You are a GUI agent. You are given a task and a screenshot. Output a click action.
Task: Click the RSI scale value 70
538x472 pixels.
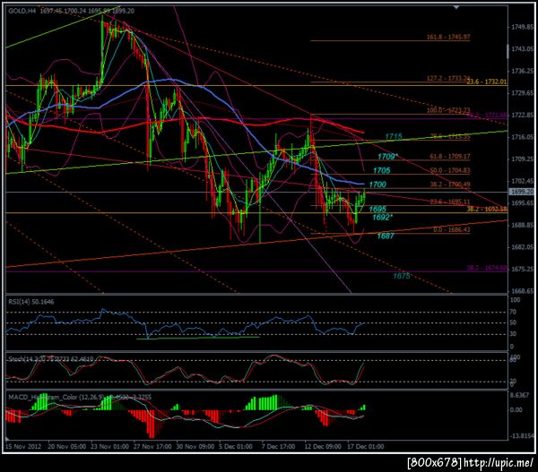click(x=514, y=312)
